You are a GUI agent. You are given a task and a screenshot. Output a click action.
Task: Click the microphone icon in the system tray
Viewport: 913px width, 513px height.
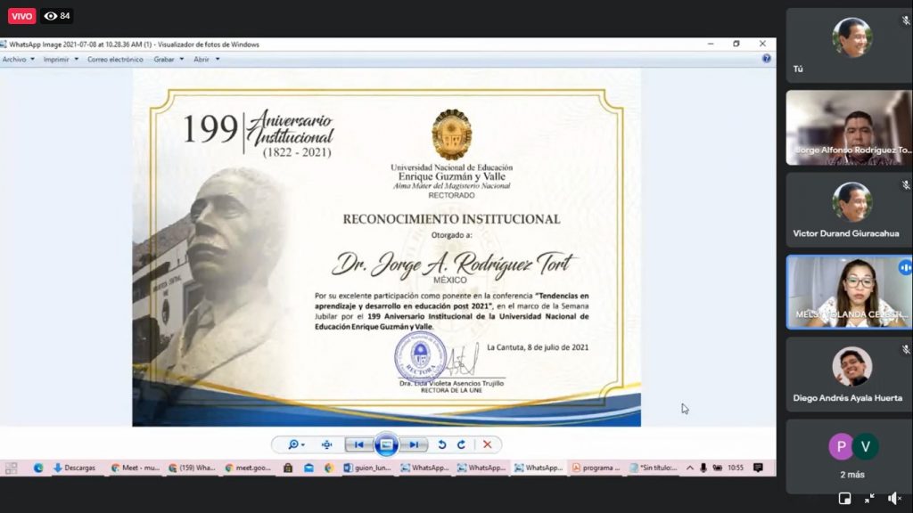click(x=703, y=468)
